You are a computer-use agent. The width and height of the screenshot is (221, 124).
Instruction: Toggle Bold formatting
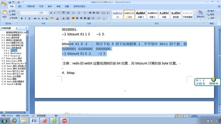tap(22, 18)
